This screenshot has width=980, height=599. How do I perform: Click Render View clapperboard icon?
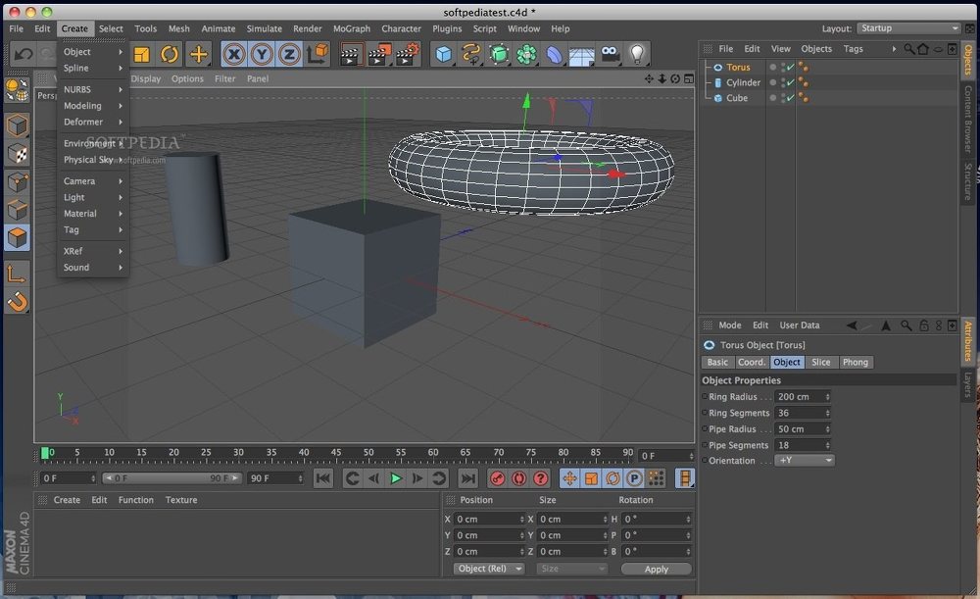(350, 54)
